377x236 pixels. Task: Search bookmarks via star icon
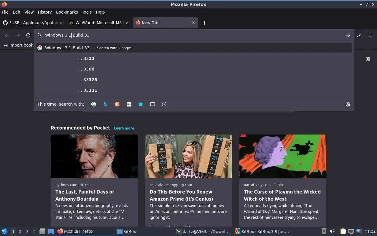[x=141, y=104]
